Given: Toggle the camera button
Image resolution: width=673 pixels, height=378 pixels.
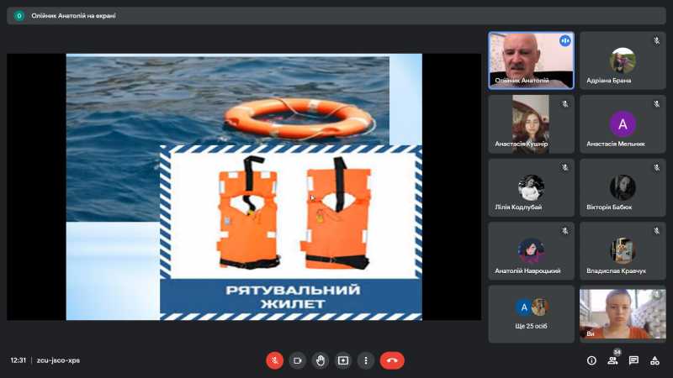Looking at the screenshot, I should (x=298, y=360).
